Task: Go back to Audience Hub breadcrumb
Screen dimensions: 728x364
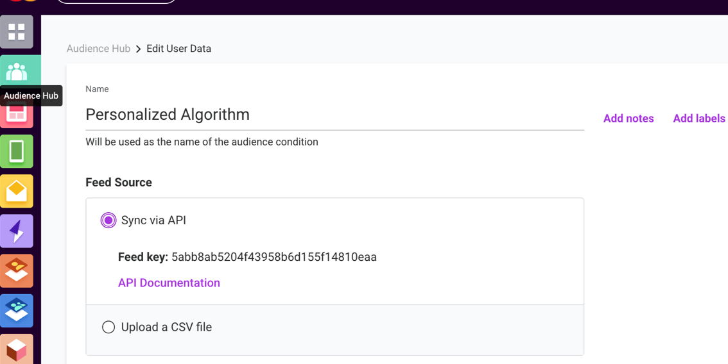Action: pos(98,49)
